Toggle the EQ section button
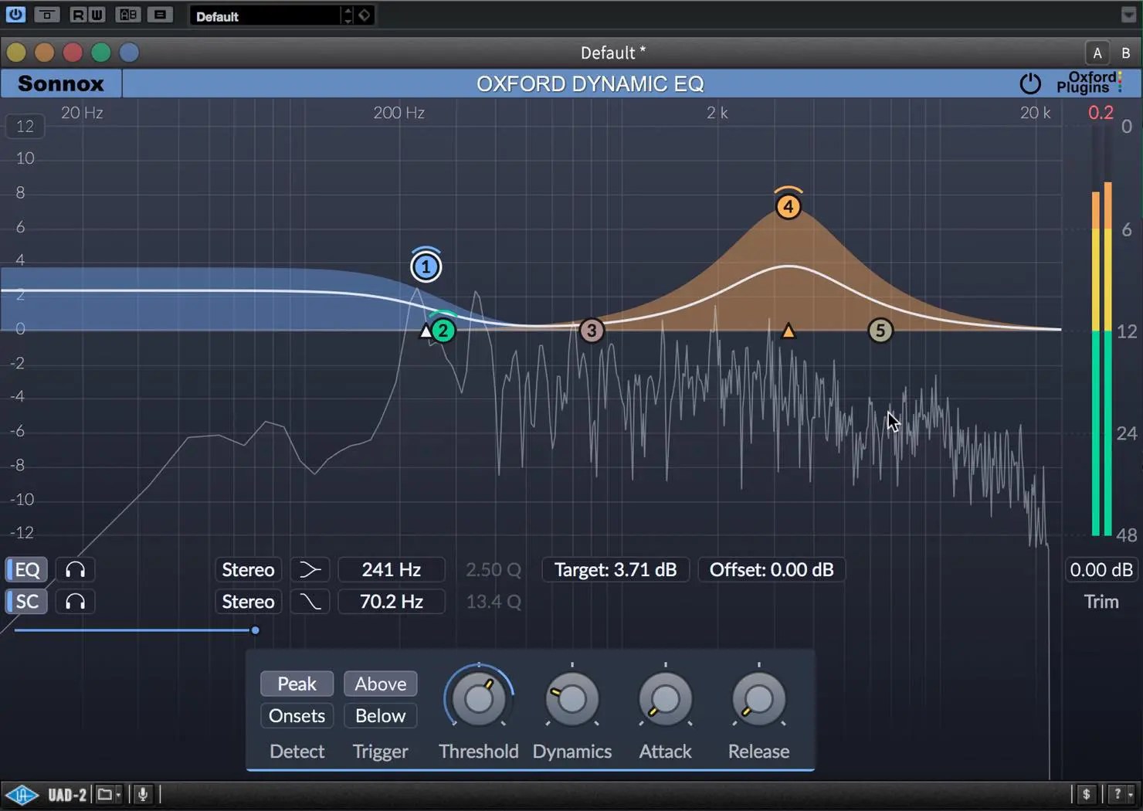 click(27, 570)
